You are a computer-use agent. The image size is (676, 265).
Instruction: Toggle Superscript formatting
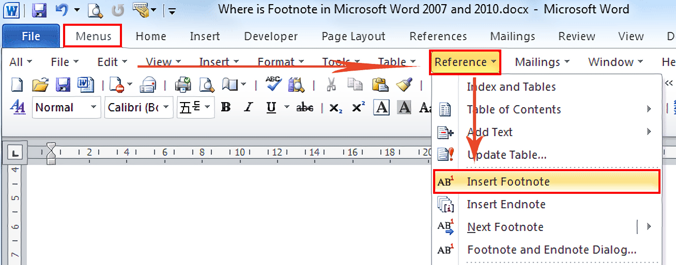(x=358, y=107)
